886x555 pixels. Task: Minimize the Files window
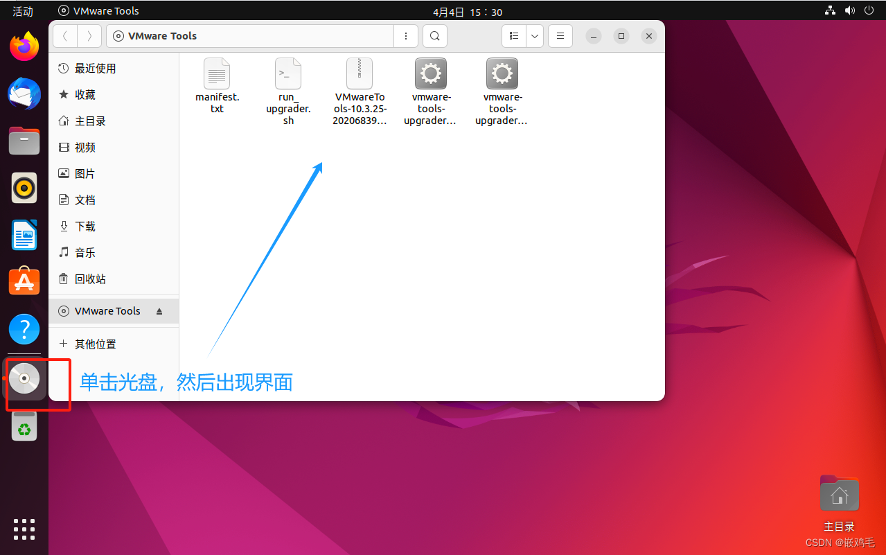(594, 36)
